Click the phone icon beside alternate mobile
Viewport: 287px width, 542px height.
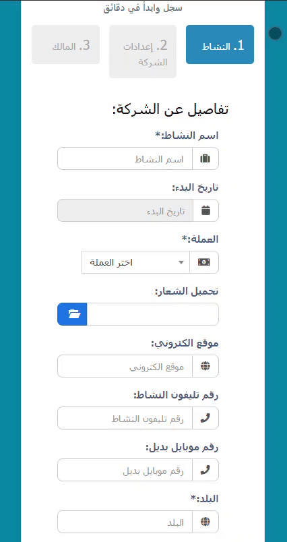(205, 470)
